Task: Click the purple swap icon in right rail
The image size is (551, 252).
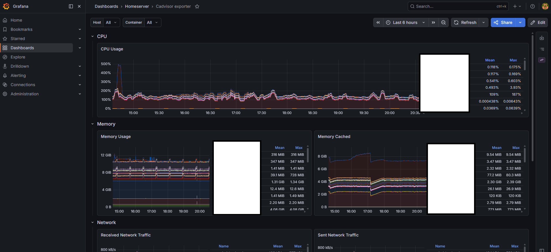Action: 542,60
